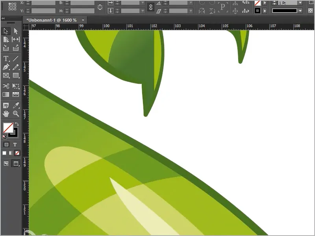Select the Scissors tool

[6, 86]
